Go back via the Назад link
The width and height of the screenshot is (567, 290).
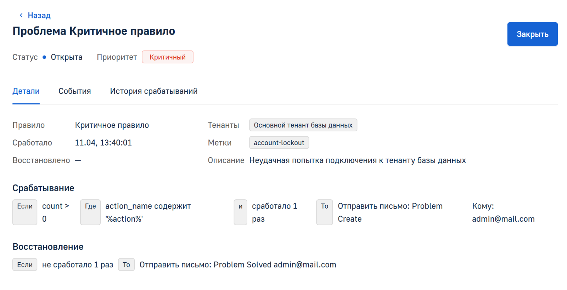point(39,15)
